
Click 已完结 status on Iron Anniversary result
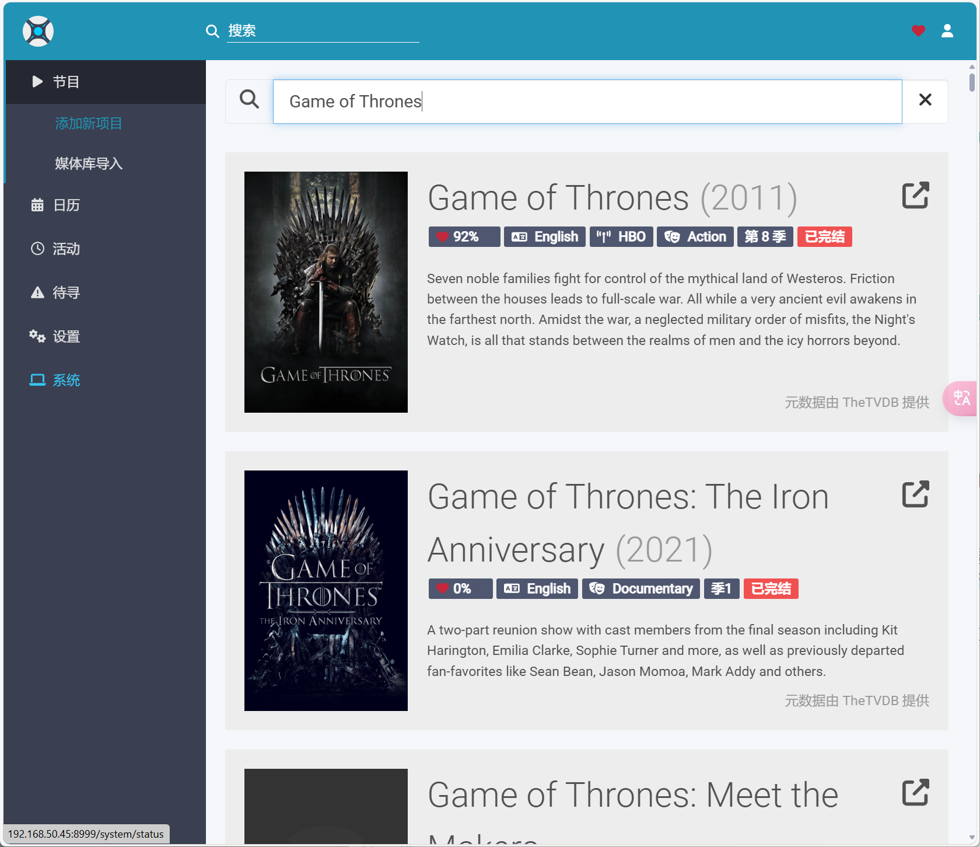pos(771,589)
